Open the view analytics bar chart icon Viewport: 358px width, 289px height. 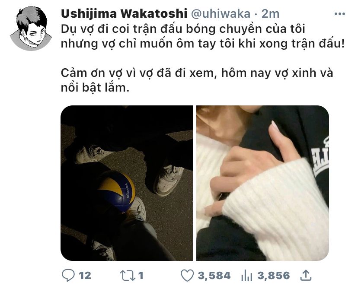[x=247, y=276]
